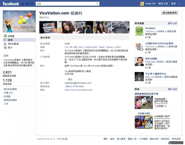
Task: Click the 中文(台灣) language link in footer
Action: (x=62, y=139)
